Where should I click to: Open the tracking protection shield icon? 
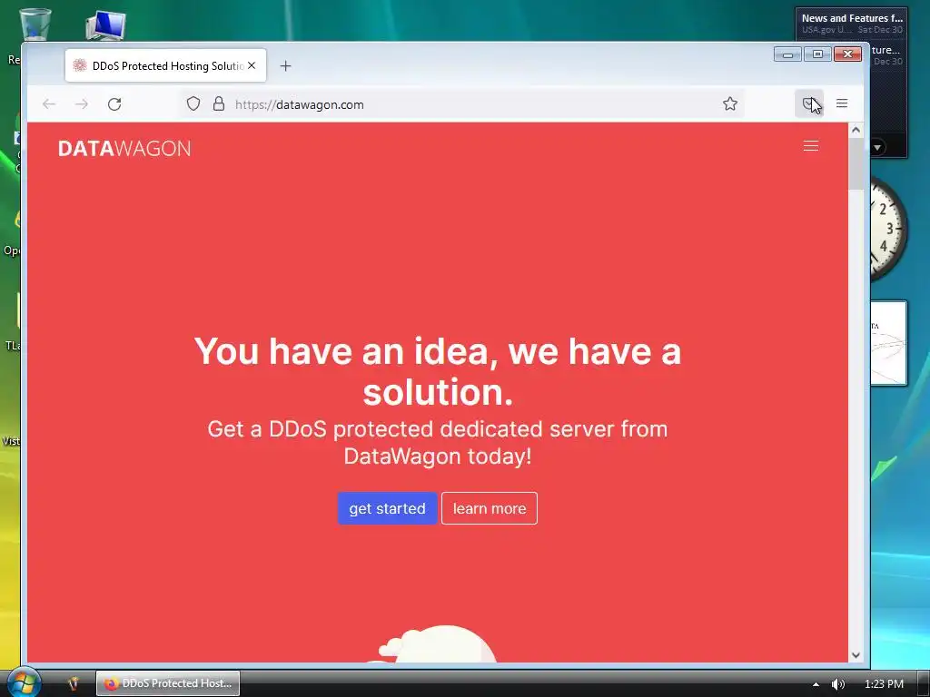193,103
